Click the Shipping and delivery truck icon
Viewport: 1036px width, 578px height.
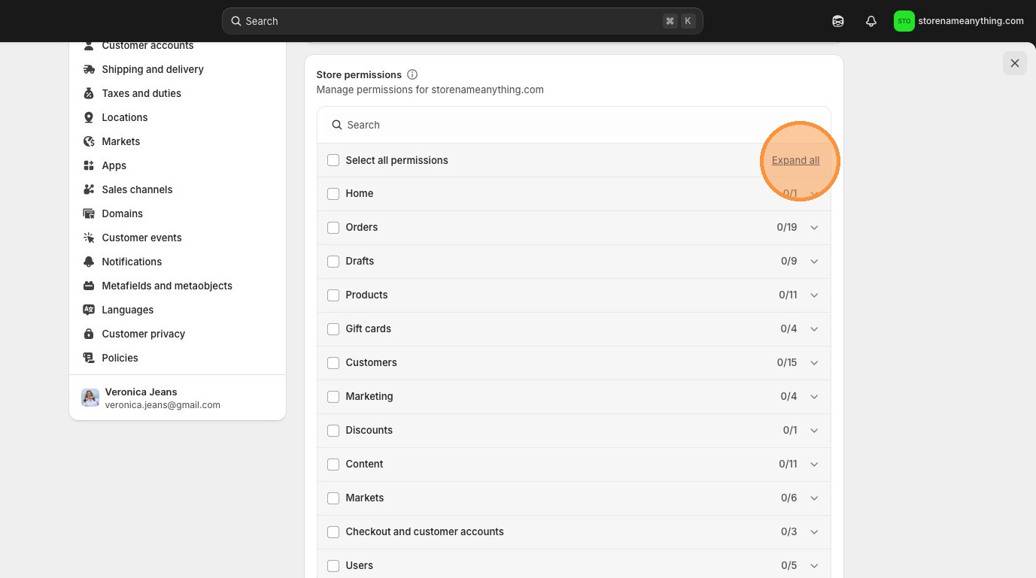point(89,69)
